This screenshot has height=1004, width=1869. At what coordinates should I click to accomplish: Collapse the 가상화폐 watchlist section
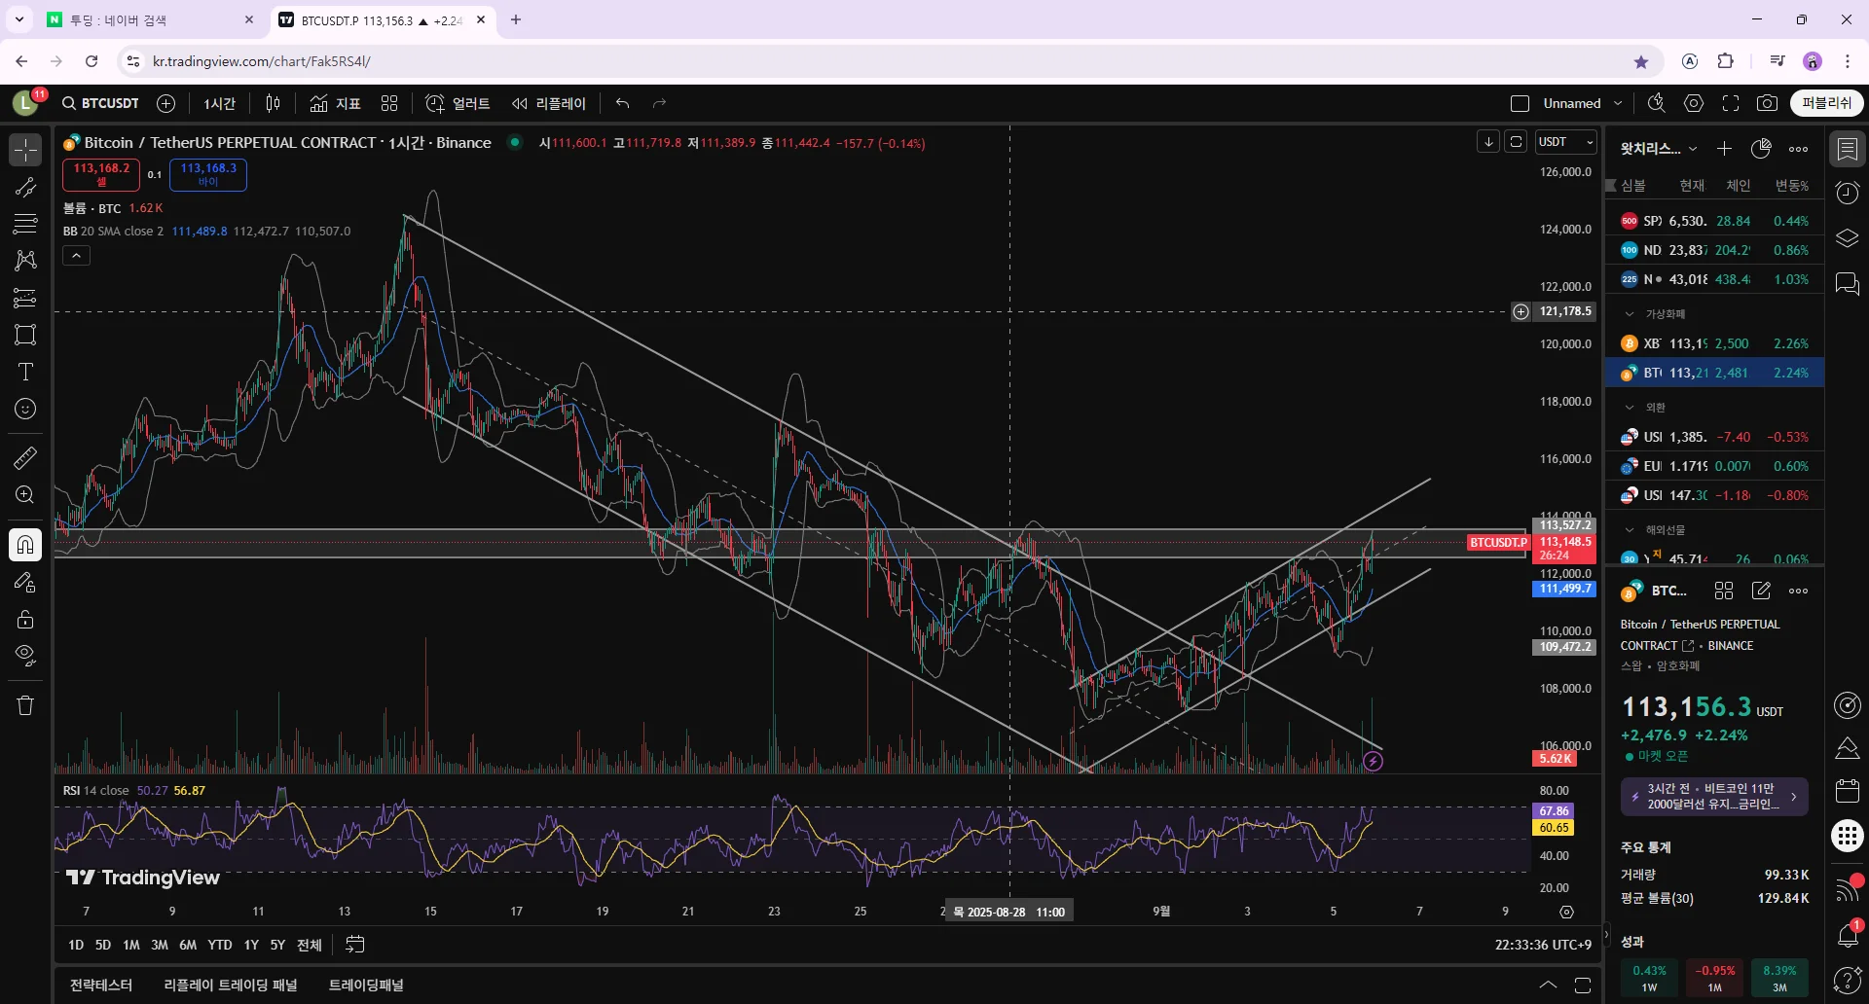point(1630,314)
